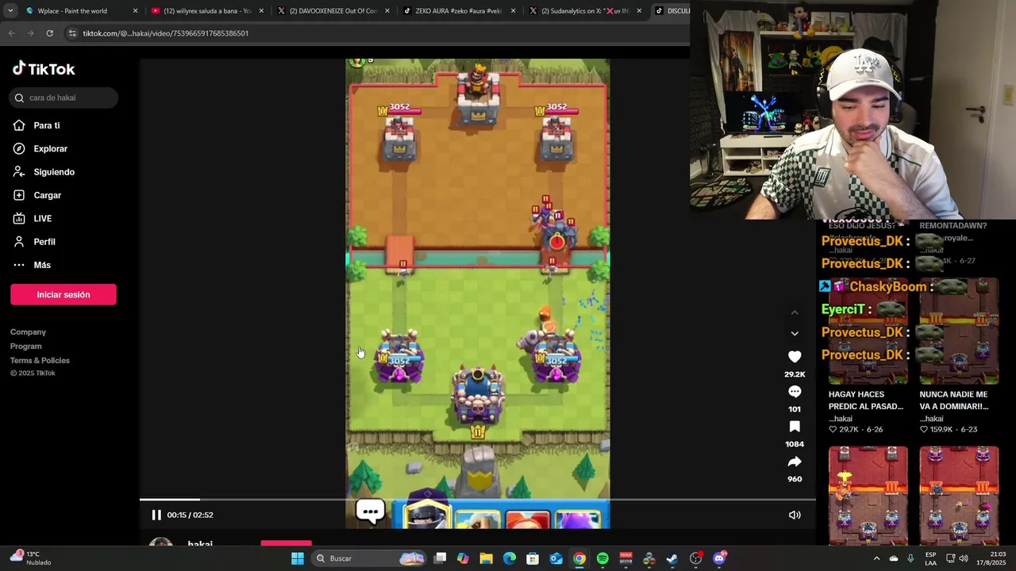View site information icon in address bar
The image size is (1016, 571).
tap(72, 33)
